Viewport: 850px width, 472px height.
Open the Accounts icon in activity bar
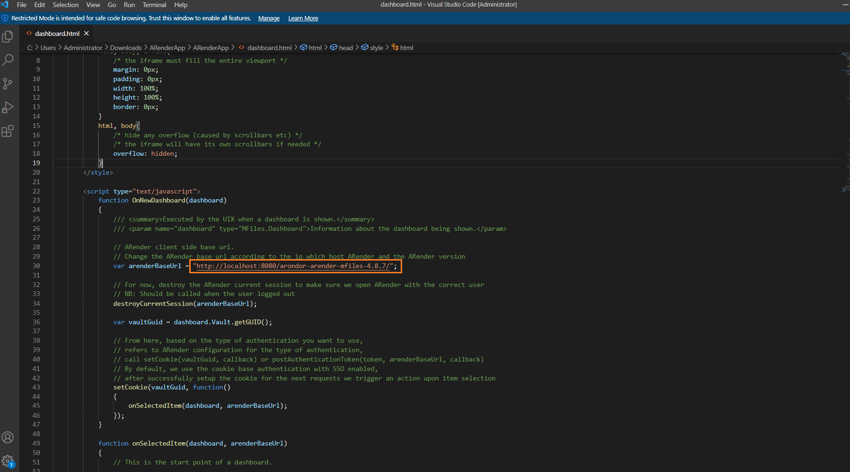(x=8, y=438)
